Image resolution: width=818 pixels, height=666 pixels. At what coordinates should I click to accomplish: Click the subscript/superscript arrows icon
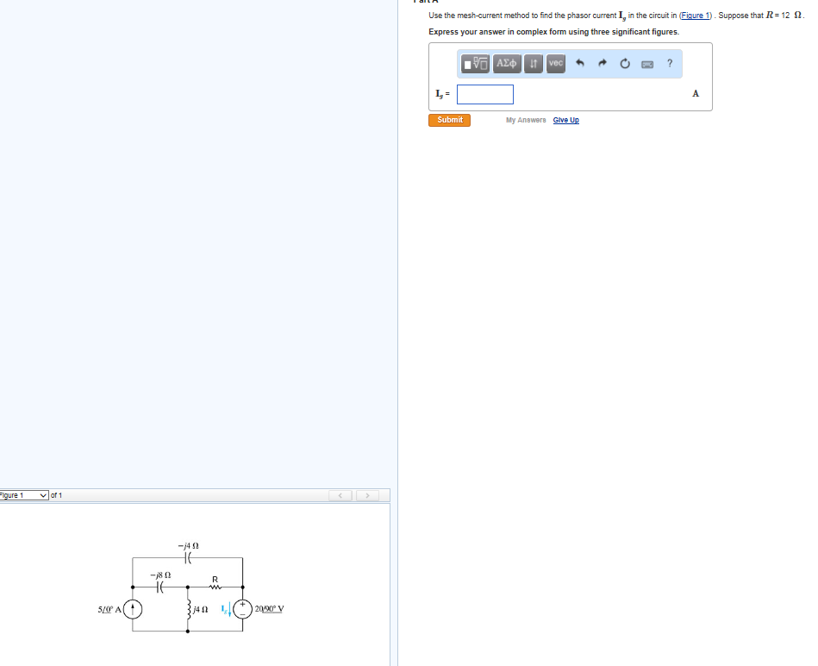tap(533, 63)
